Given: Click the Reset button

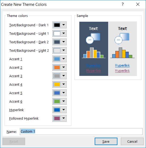Looking at the screenshot, I should pos(14,141).
